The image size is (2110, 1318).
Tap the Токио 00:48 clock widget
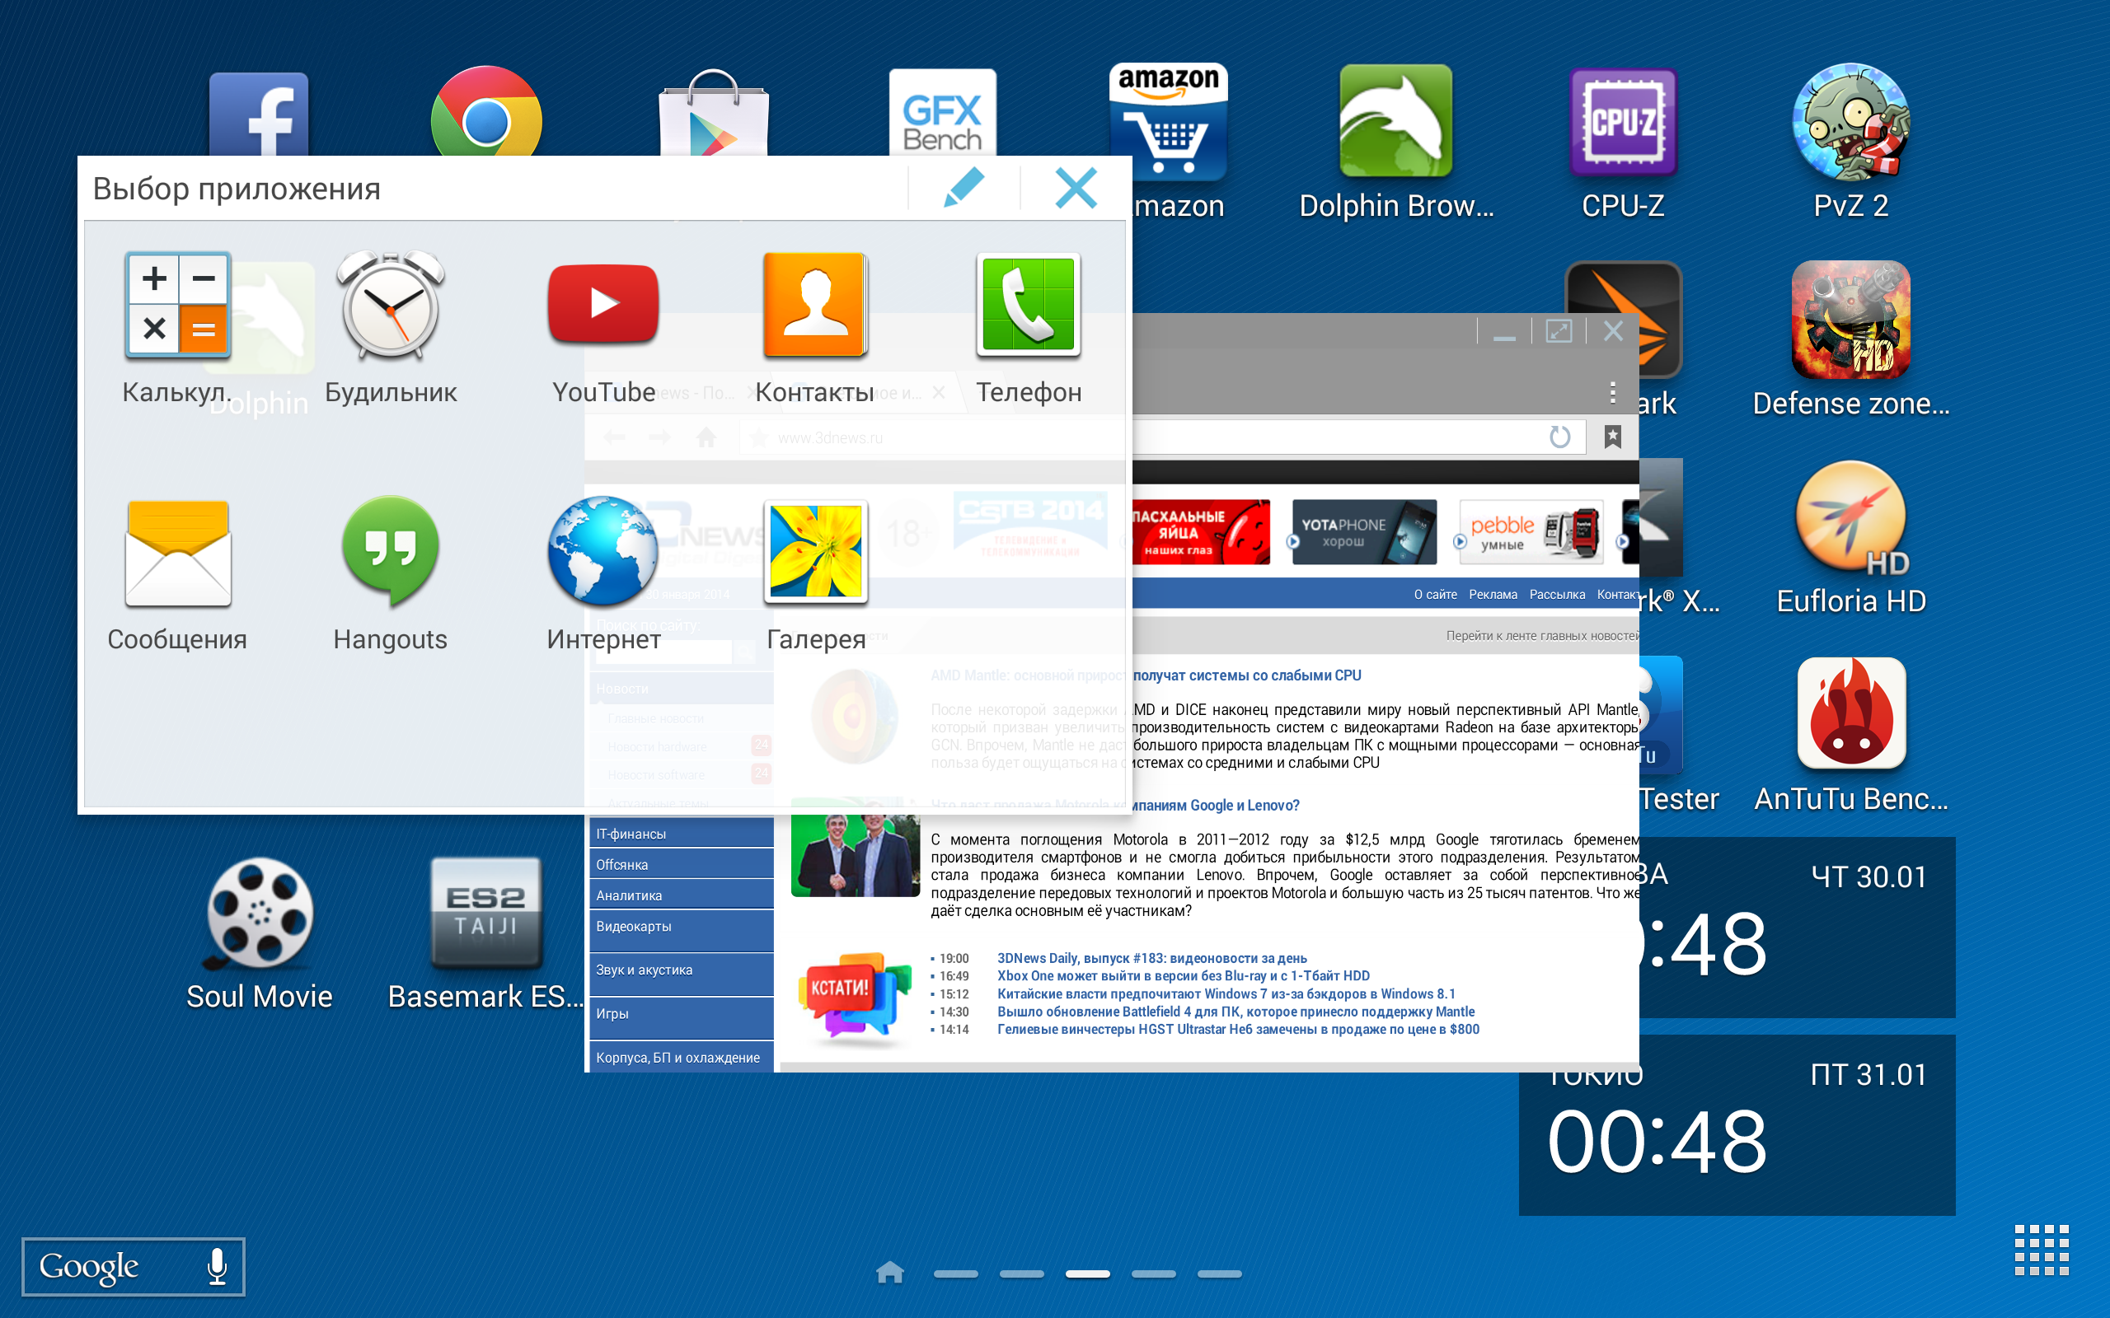(1737, 1125)
